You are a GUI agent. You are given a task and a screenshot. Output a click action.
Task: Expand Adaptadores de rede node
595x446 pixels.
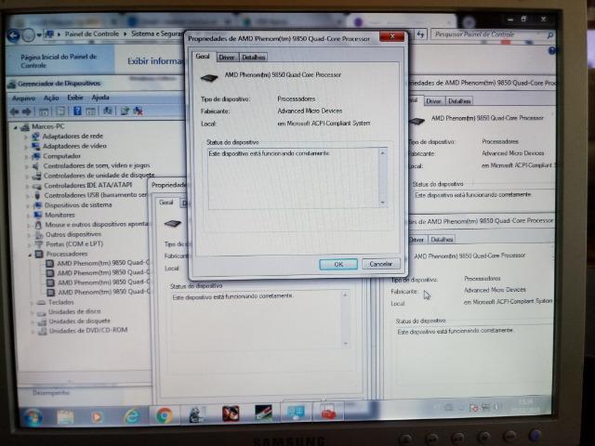pyautogui.click(x=26, y=137)
